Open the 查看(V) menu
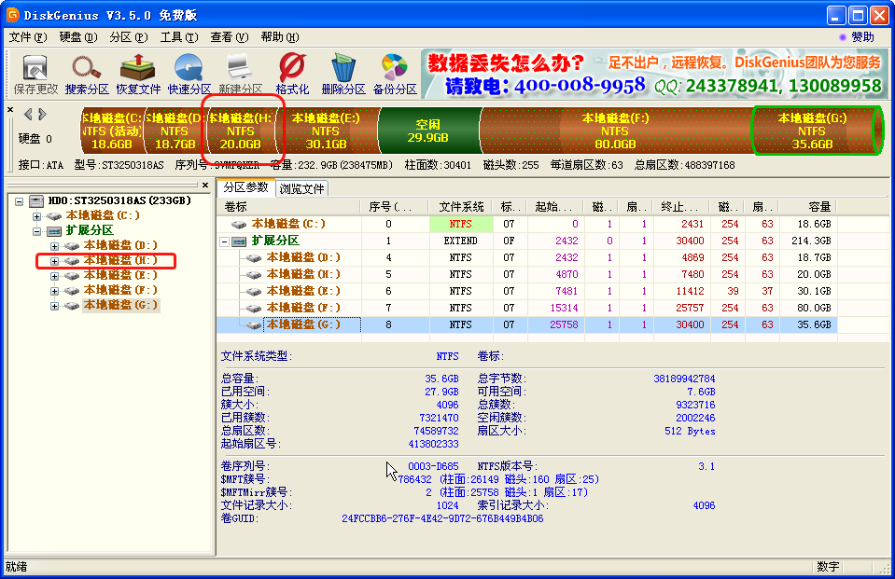 (x=229, y=37)
